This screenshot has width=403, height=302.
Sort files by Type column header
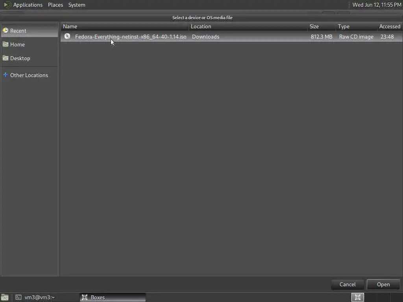357,26
